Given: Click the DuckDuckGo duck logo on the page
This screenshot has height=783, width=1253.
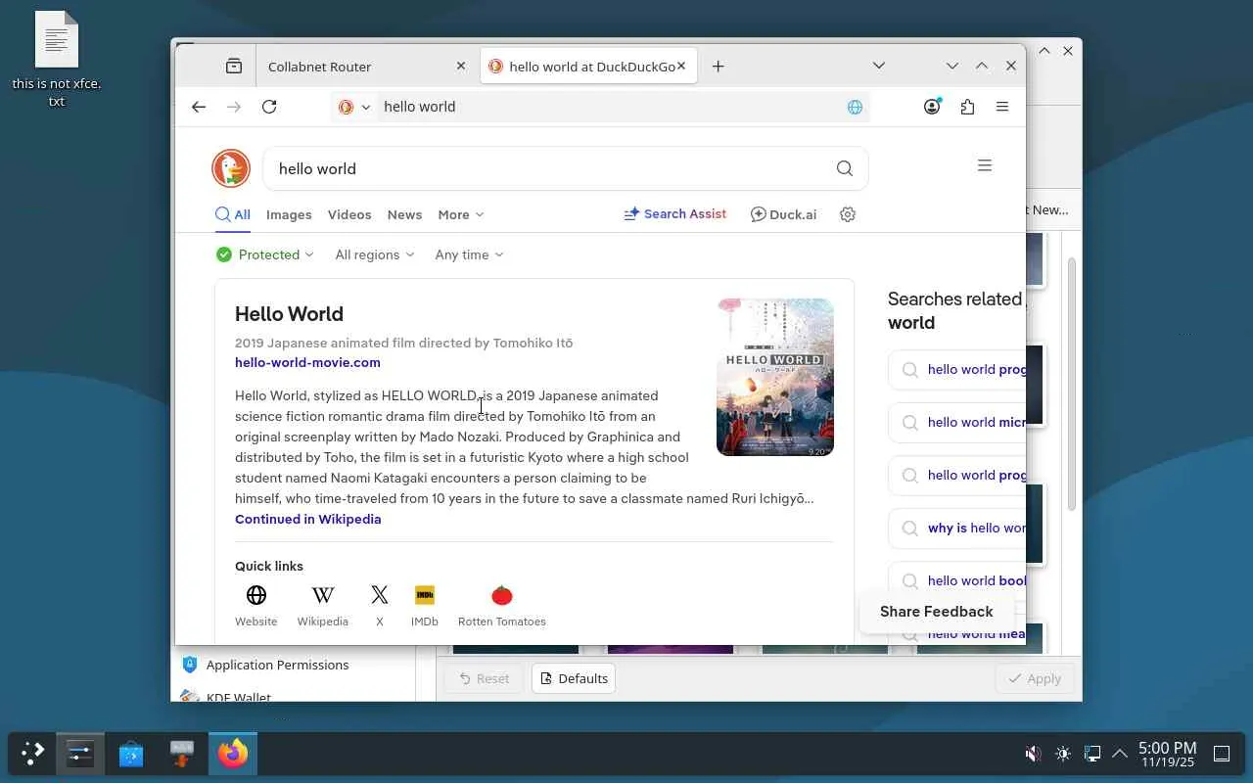Looking at the screenshot, I should (x=231, y=168).
